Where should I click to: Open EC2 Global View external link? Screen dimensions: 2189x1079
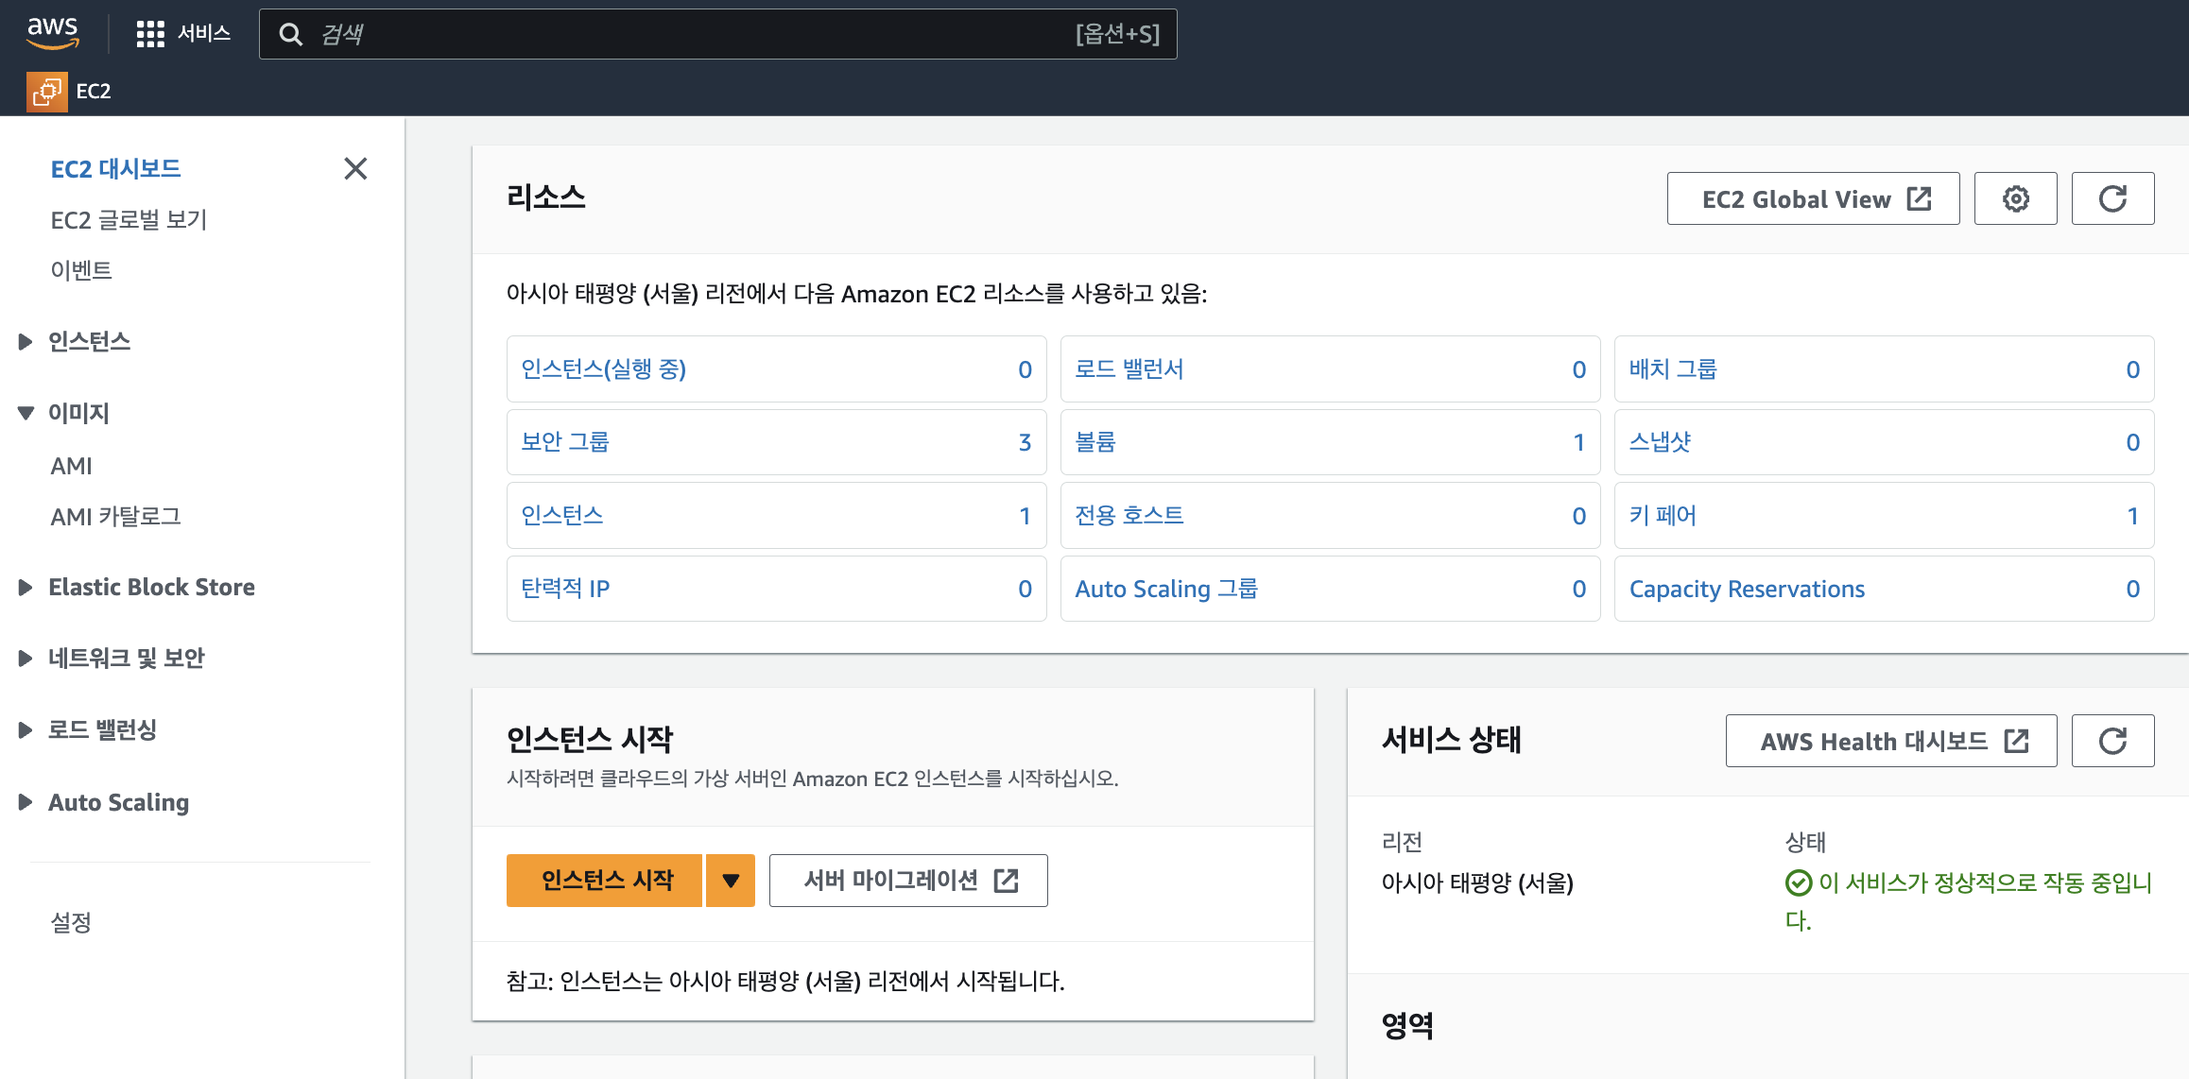(1813, 198)
